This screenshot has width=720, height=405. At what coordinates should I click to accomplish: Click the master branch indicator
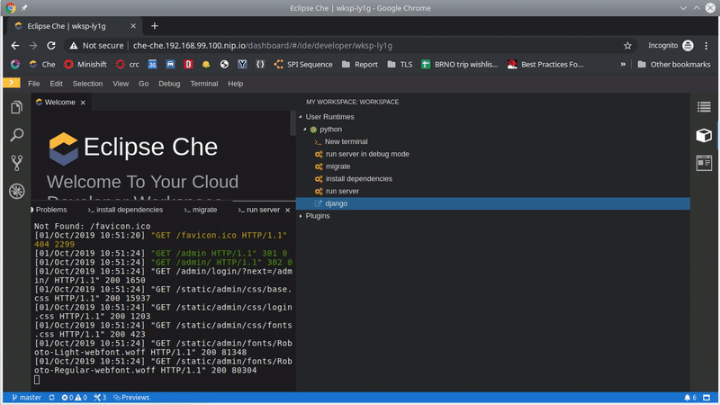[x=27, y=398]
